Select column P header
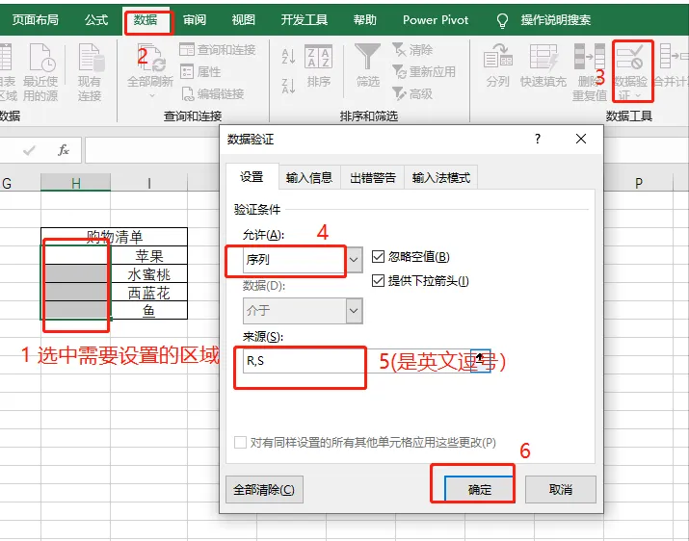This screenshot has height=541, width=689. (639, 183)
